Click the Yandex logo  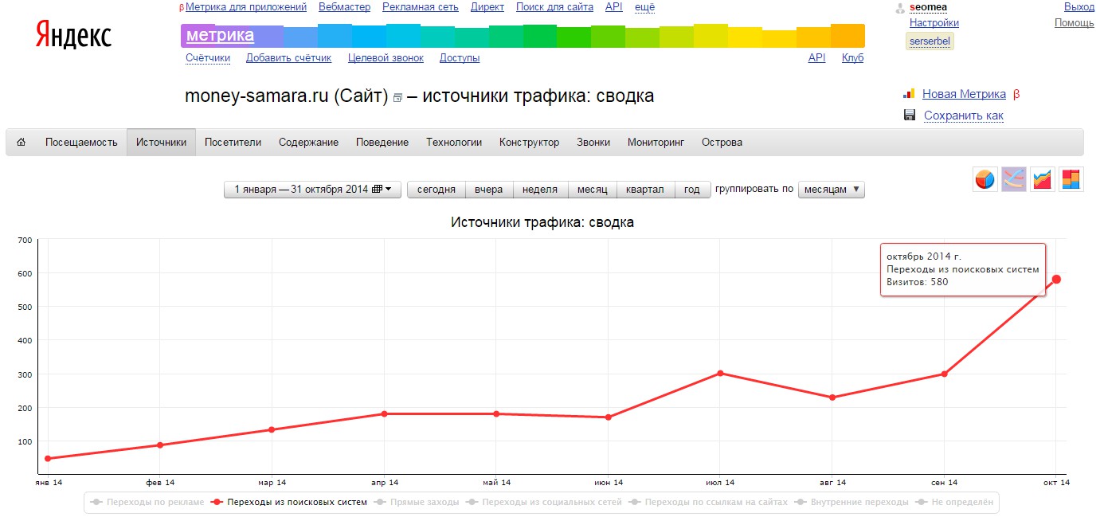(x=73, y=35)
